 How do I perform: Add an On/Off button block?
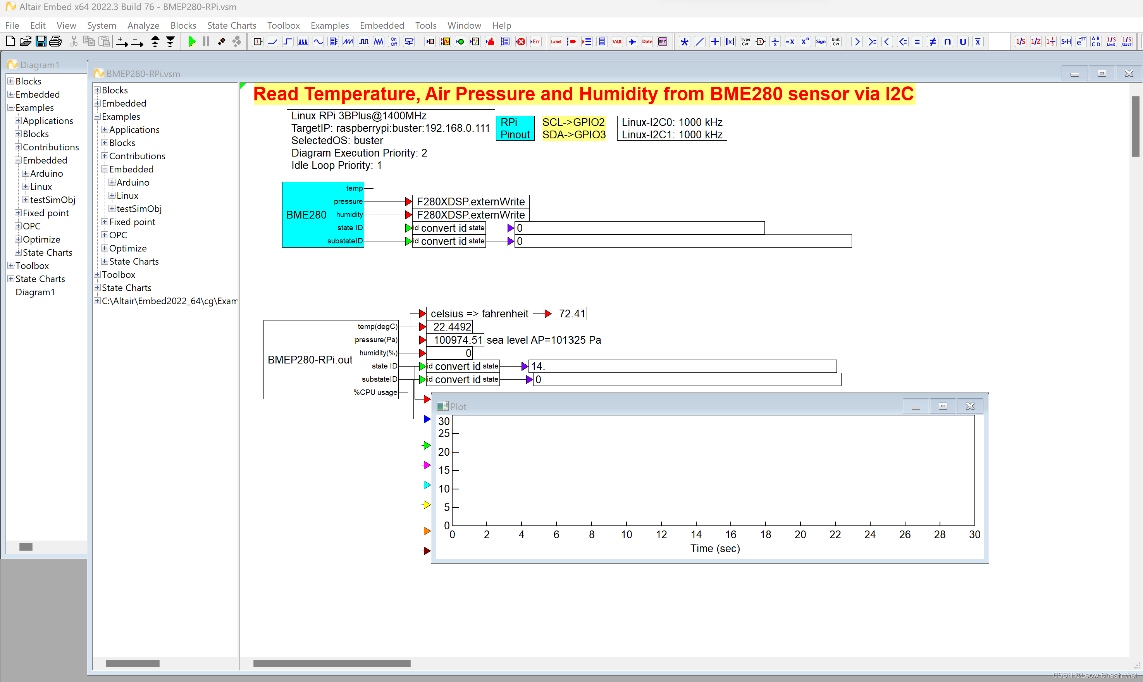click(394, 41)
